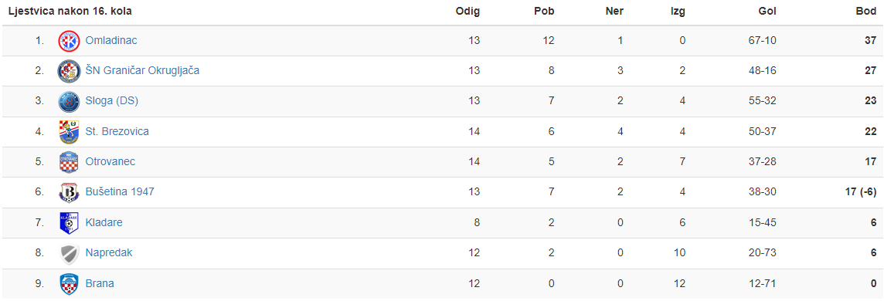This screenshot has width=884, height=301.
Task: Open the Brana team link
Action: coord(99,283)
